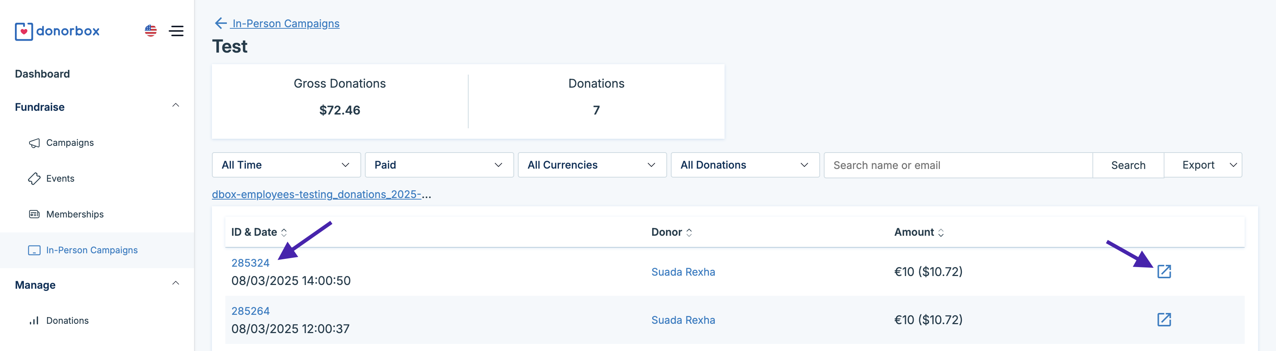
Task: Go to Campaigns in sidebar
Action: pos(70,142)
